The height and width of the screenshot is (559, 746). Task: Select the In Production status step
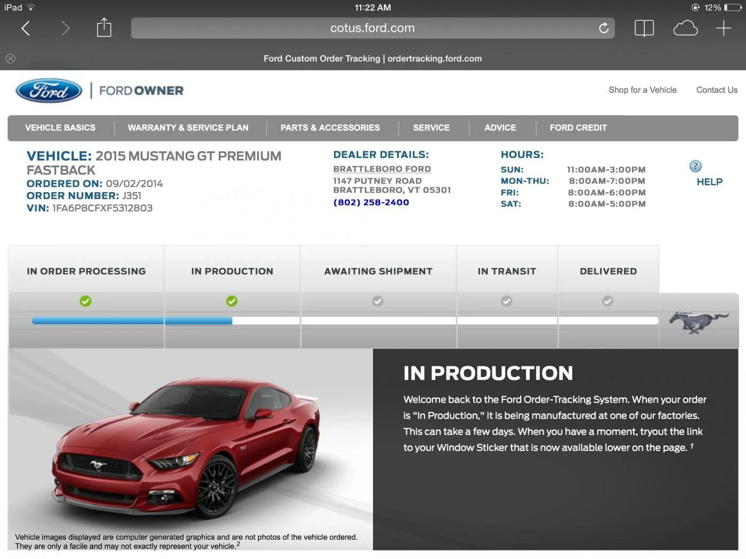[232, 271]
